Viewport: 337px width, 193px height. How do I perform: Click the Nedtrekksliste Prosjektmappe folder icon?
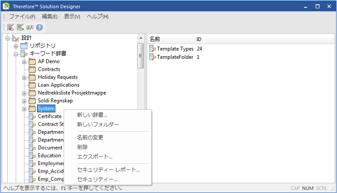(x=32, y=93)
